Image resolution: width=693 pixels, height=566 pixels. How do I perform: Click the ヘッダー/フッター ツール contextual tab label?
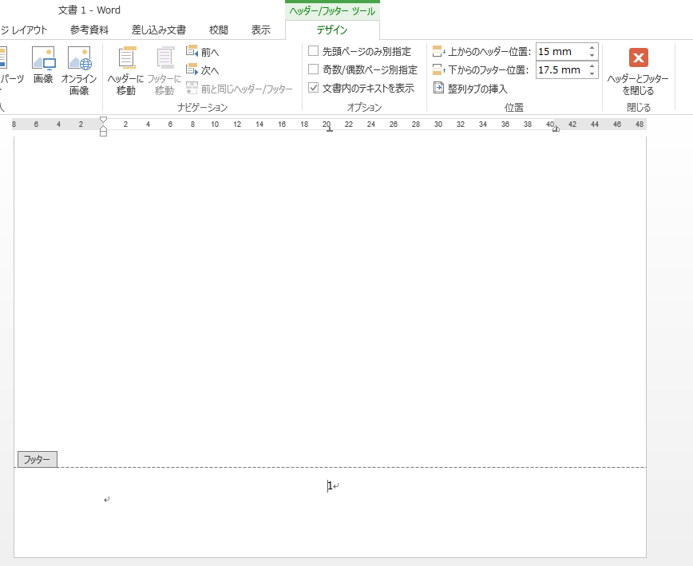tap(332, 11)
